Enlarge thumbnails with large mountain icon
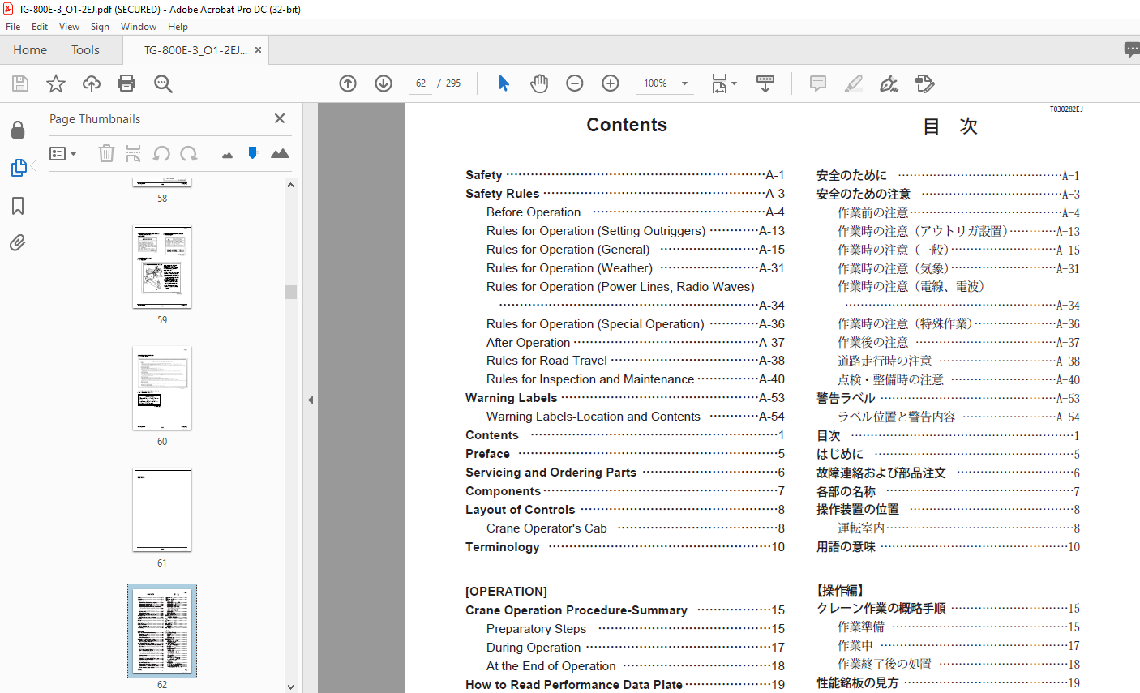Screen dimensions: 1140x693 click(x=280, y=153)
